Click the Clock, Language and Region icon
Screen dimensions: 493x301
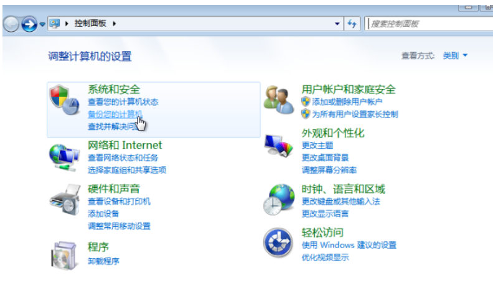(278, 198)
